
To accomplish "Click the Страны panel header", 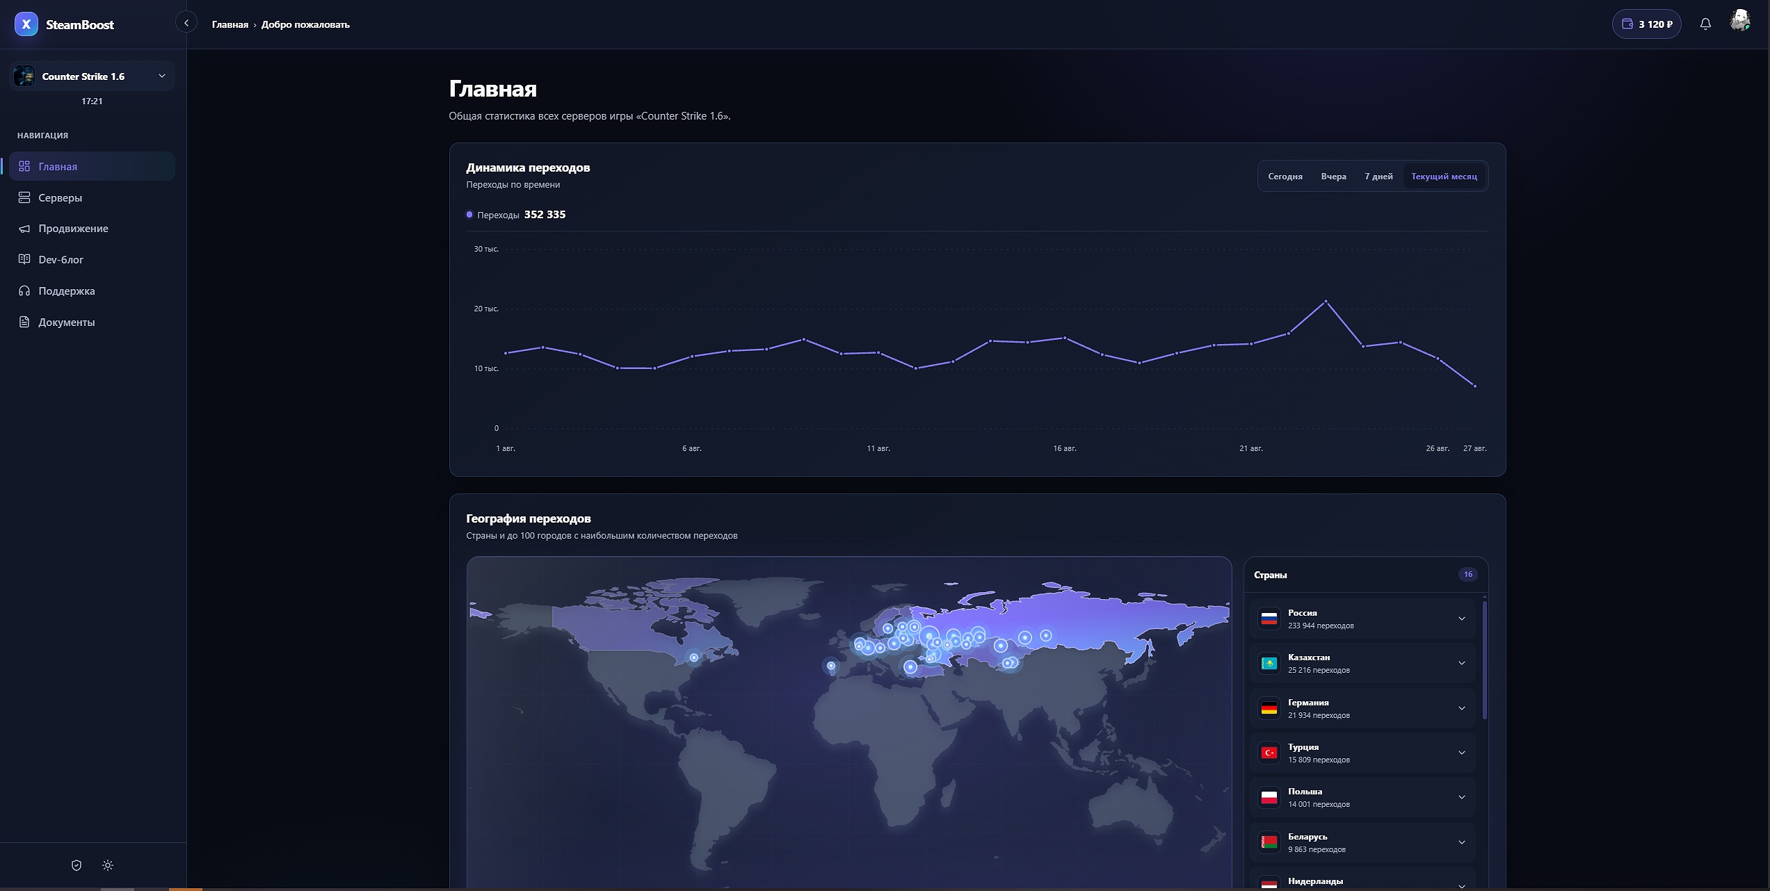I will [x=1270, y=575].
